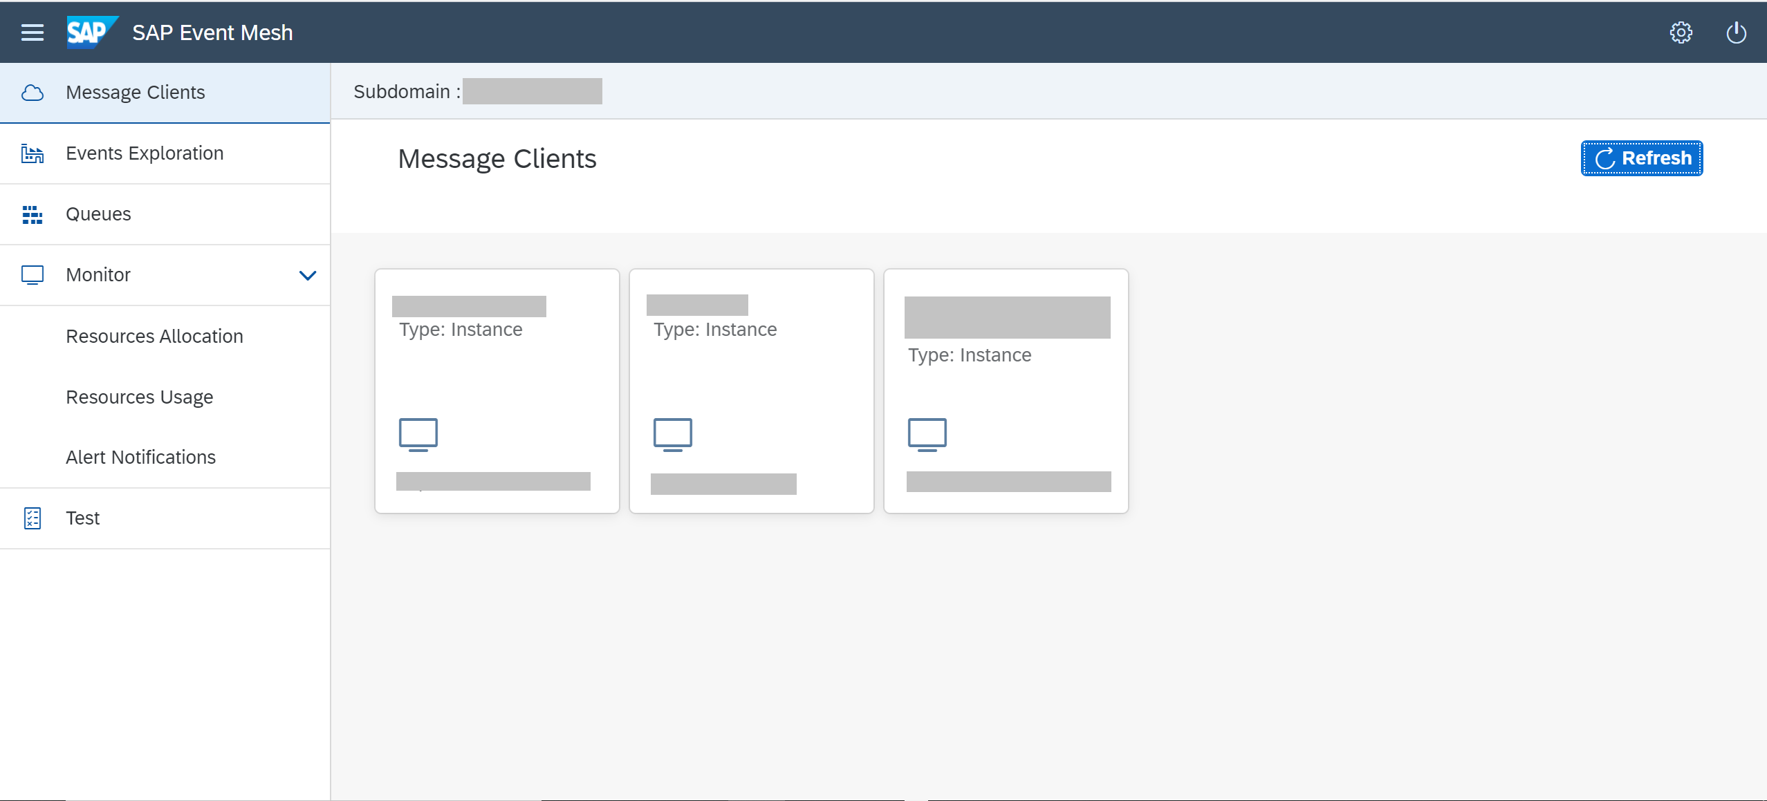
Task: Click the Events Exploration factory icon
Action: click(33, 153)
